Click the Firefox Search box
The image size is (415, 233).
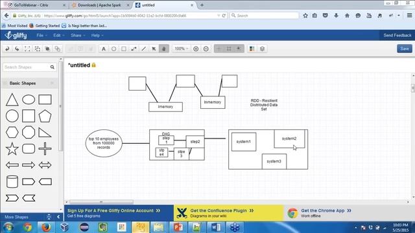pos(264,16)
